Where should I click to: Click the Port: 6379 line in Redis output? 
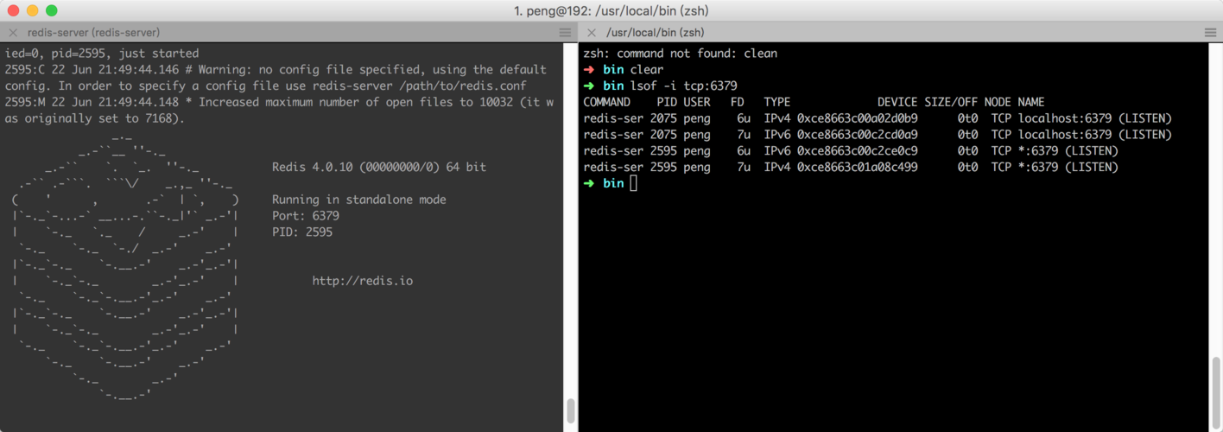305,216
